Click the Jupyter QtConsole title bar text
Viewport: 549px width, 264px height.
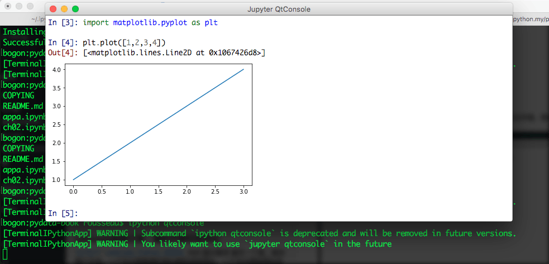(x=279, y=9)
